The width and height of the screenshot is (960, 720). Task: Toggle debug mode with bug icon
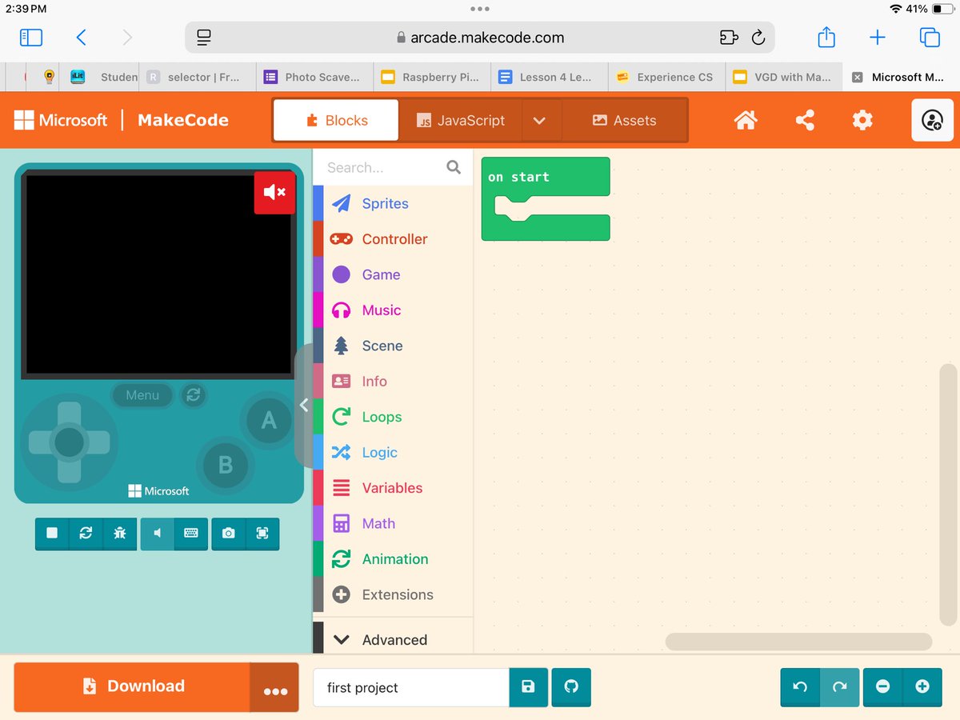coord(120,534)
